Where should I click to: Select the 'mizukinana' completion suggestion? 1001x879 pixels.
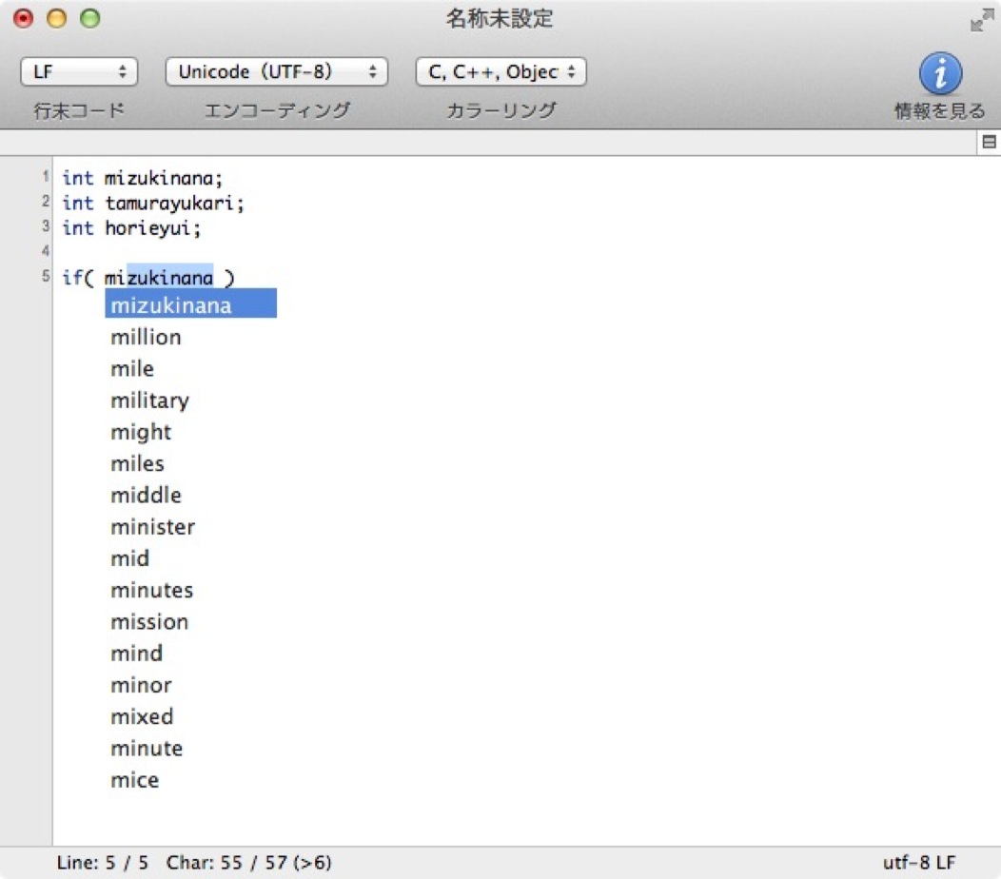click(x=191, y=303)
